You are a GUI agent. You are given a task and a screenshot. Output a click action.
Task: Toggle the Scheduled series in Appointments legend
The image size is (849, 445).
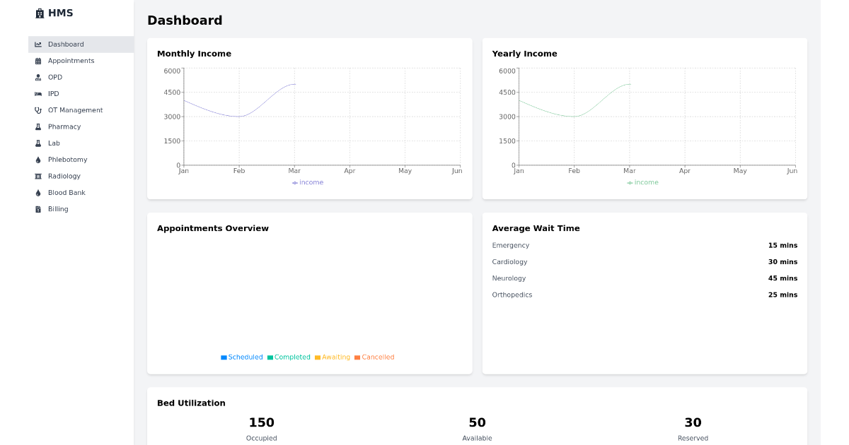pyautogui.click(x=243, y=357)
